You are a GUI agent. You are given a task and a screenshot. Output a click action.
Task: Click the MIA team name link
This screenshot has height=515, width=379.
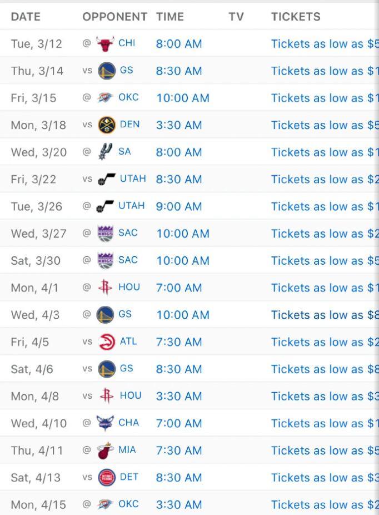click(x=127, y=450)
